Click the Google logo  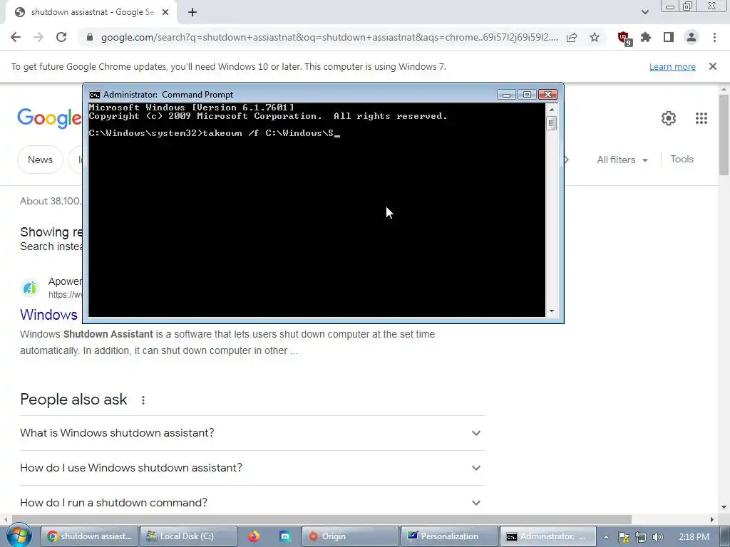49,118
